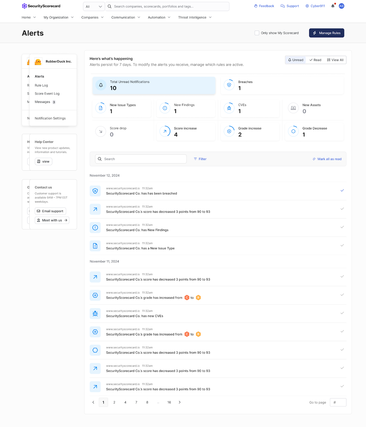Click the CVEs bug icon card

coord(229,108)
